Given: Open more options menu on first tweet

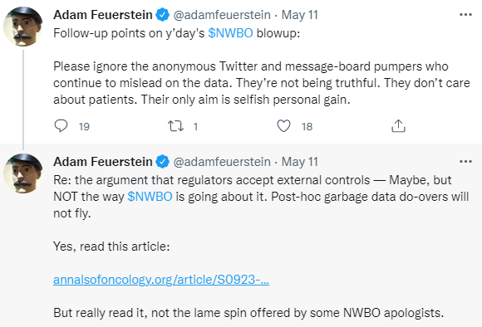Looking at the screenshot, I should 465,15.
